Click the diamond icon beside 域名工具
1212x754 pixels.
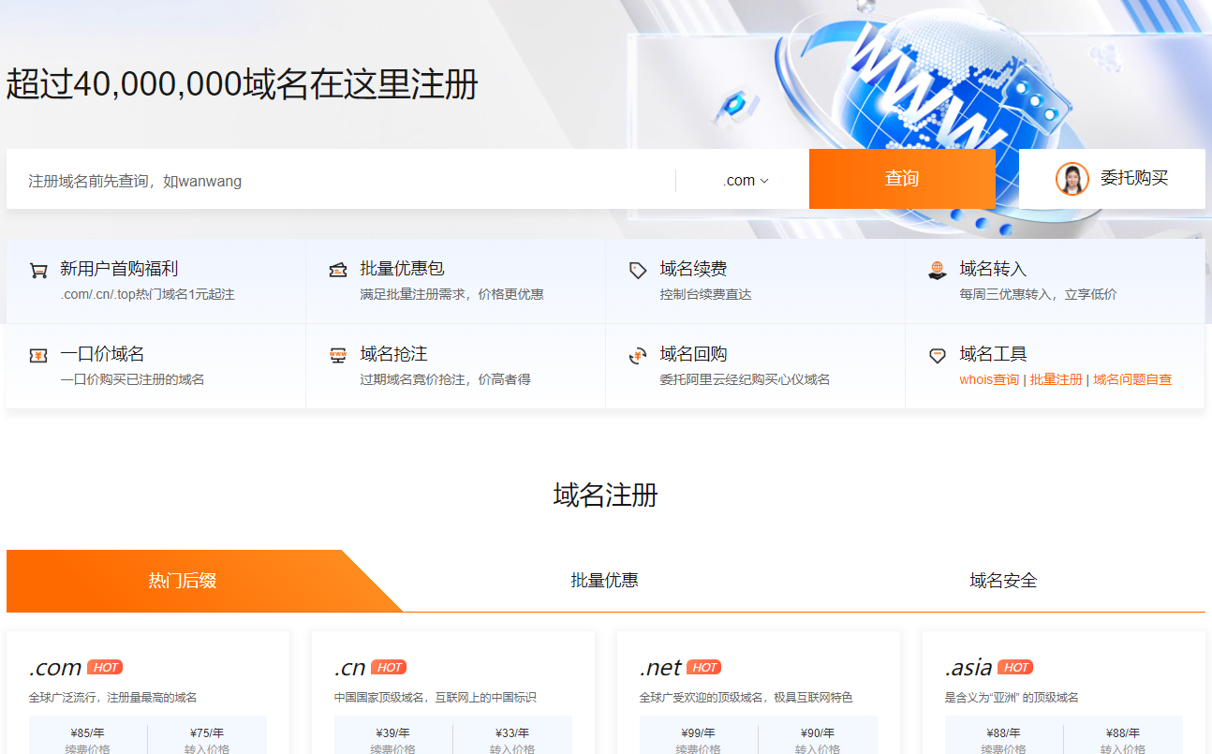pyautogui.click(x=938, y=356)
